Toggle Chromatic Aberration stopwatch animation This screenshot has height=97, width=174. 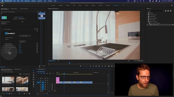[5, 47]
